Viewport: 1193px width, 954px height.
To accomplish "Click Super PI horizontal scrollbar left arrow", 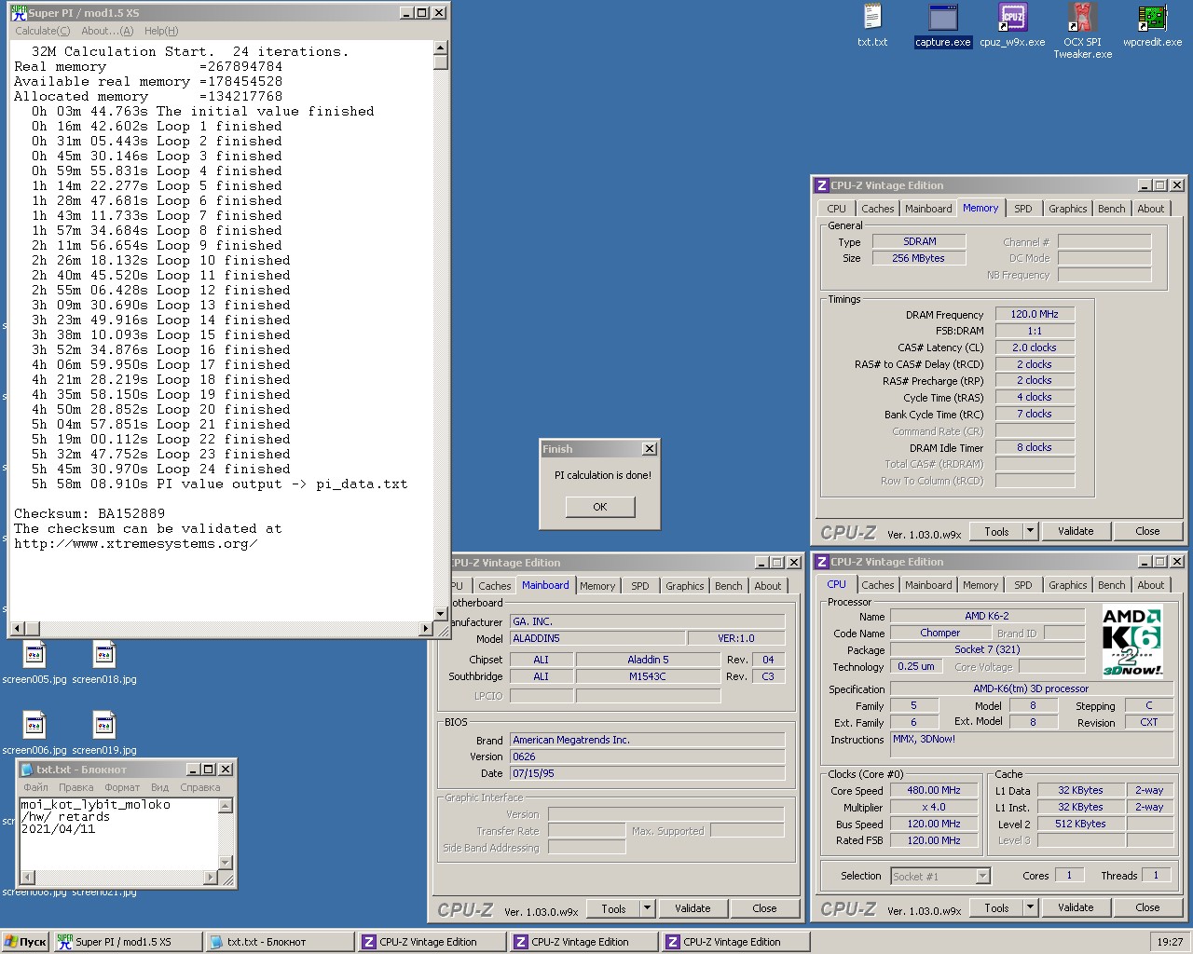I will click(x=18, y=628).
